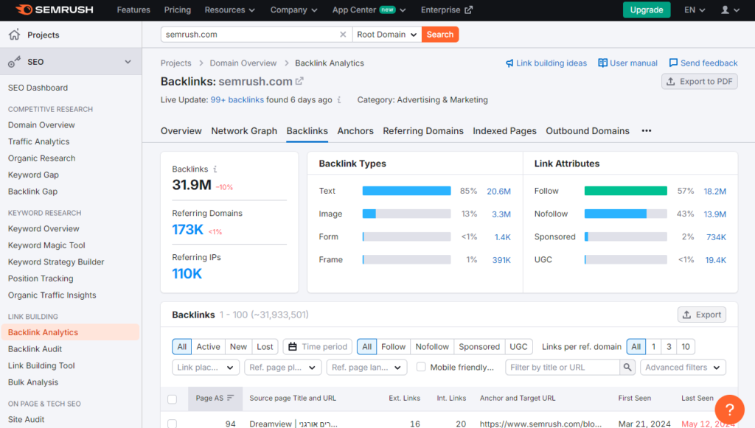Open the Projects home icon
This screenshot has width=755, height=428.
15,35
